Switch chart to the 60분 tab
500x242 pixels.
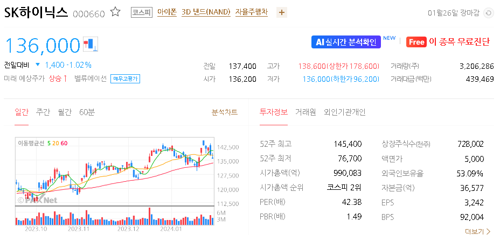click(x=87, y=112)
